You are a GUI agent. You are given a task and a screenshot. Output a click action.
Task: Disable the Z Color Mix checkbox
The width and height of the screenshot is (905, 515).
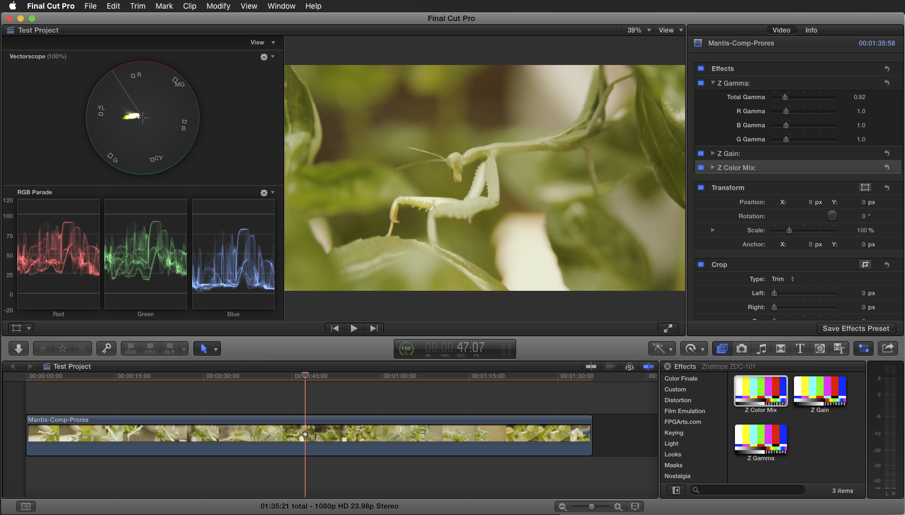pos(701,167)
